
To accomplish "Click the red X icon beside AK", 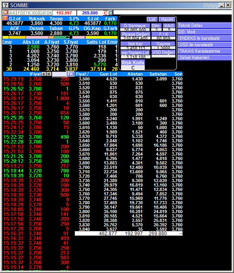I will 5,12.
